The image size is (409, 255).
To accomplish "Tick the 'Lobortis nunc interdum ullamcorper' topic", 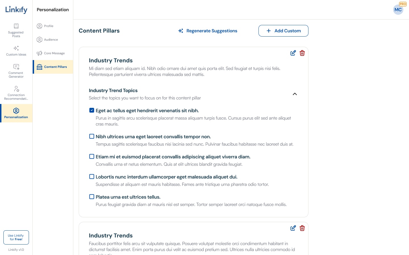I will pyautogui.click(x=92, y=177).
